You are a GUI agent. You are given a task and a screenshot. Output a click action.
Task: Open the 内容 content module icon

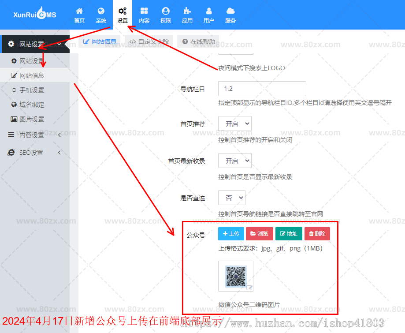[144, 14]
